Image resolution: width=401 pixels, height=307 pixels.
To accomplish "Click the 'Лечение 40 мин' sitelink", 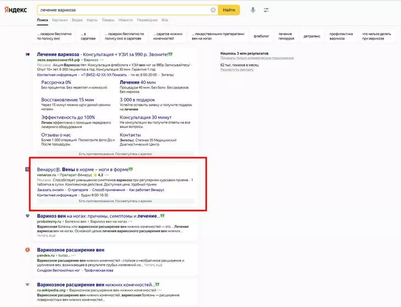I will click(x=137, y=82).
